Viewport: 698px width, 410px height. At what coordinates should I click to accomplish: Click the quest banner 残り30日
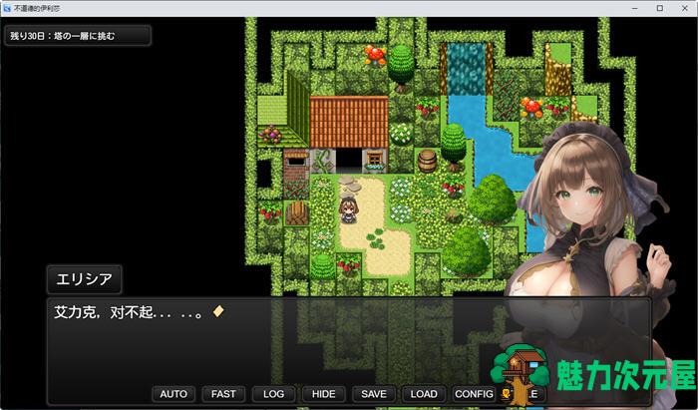click(x=78, y=36)
